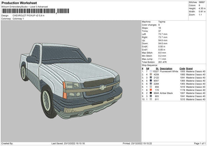Screen dimensions: 207x146
Task: Click thread code 1060
Action: (183, 74)
